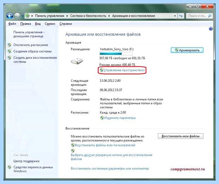219x184 pixels.
Task: Click shield icon beside Создание образа системы
Action: pos(10,51)
